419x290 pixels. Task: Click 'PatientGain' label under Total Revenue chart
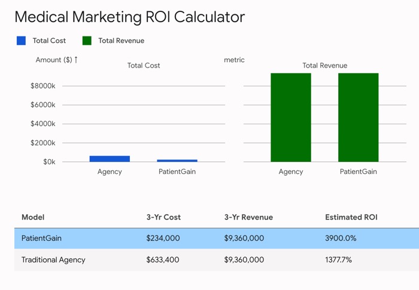click(x=359, y=172)
